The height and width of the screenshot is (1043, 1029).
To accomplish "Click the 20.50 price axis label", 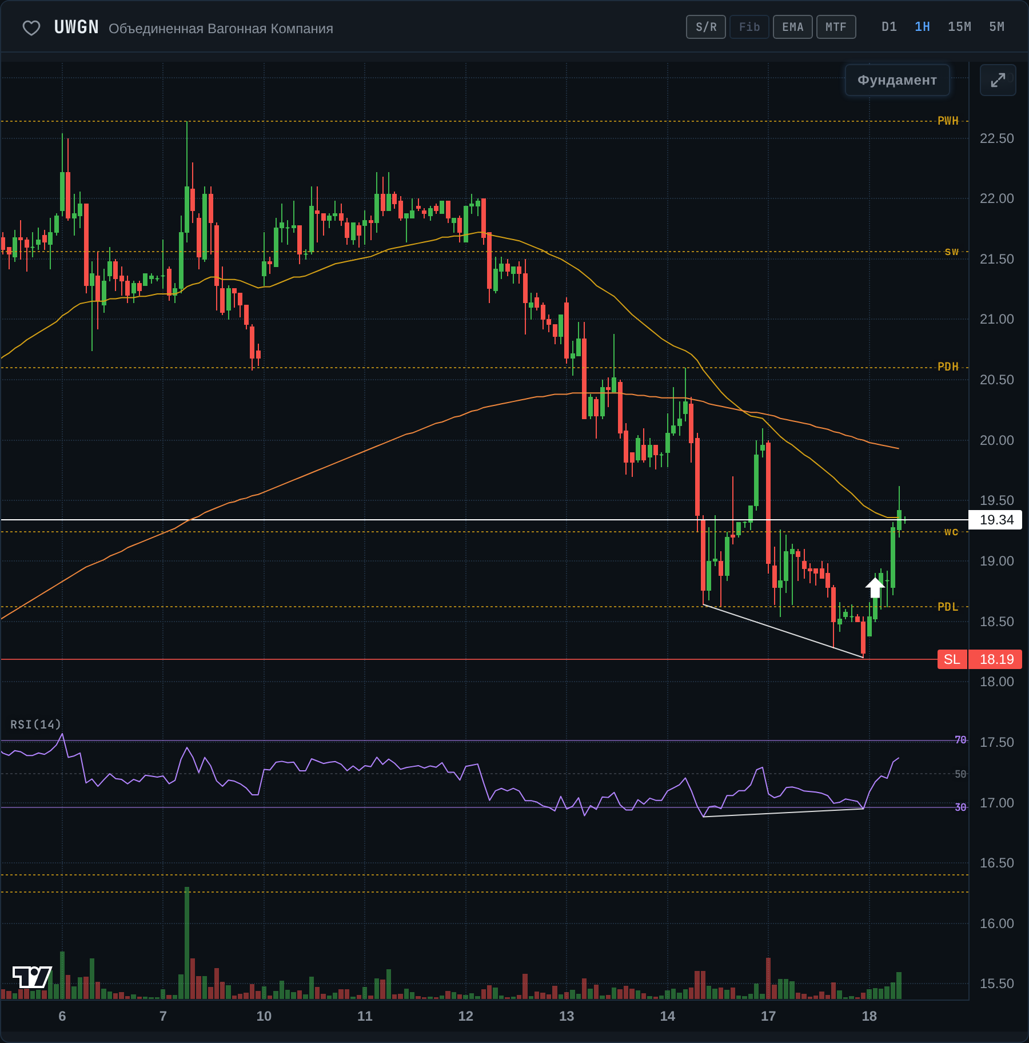I will pos(997,380).
